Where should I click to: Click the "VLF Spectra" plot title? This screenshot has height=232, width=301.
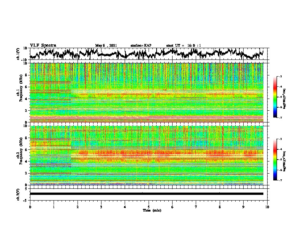[43, 45]
